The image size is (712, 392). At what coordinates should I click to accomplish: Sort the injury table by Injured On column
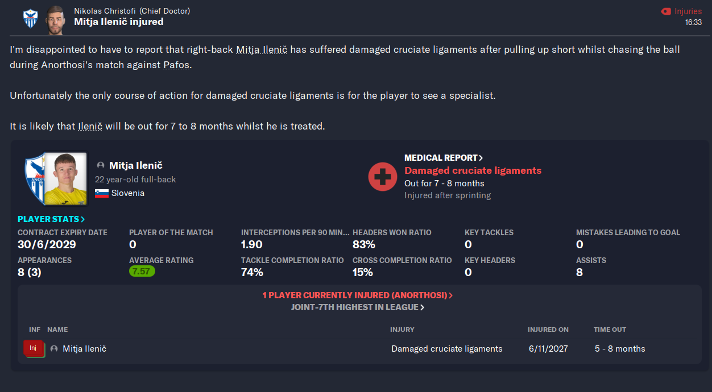[548, 330]
